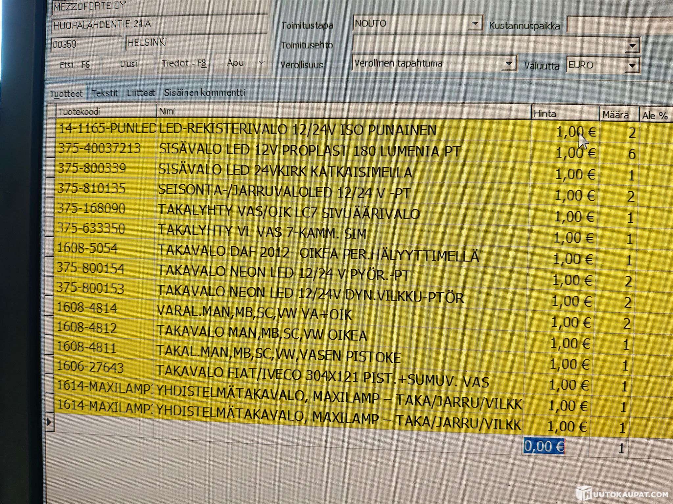Open the Toimitustapa dropdown showing NOUTO
Image resolution: width=673 pixels, height=504 pixels.
475,24
